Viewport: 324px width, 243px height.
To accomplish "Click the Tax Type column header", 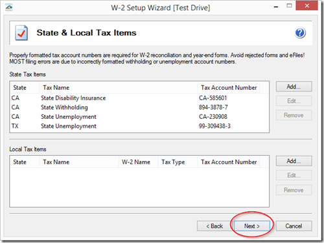I will (x=178, y=162).
